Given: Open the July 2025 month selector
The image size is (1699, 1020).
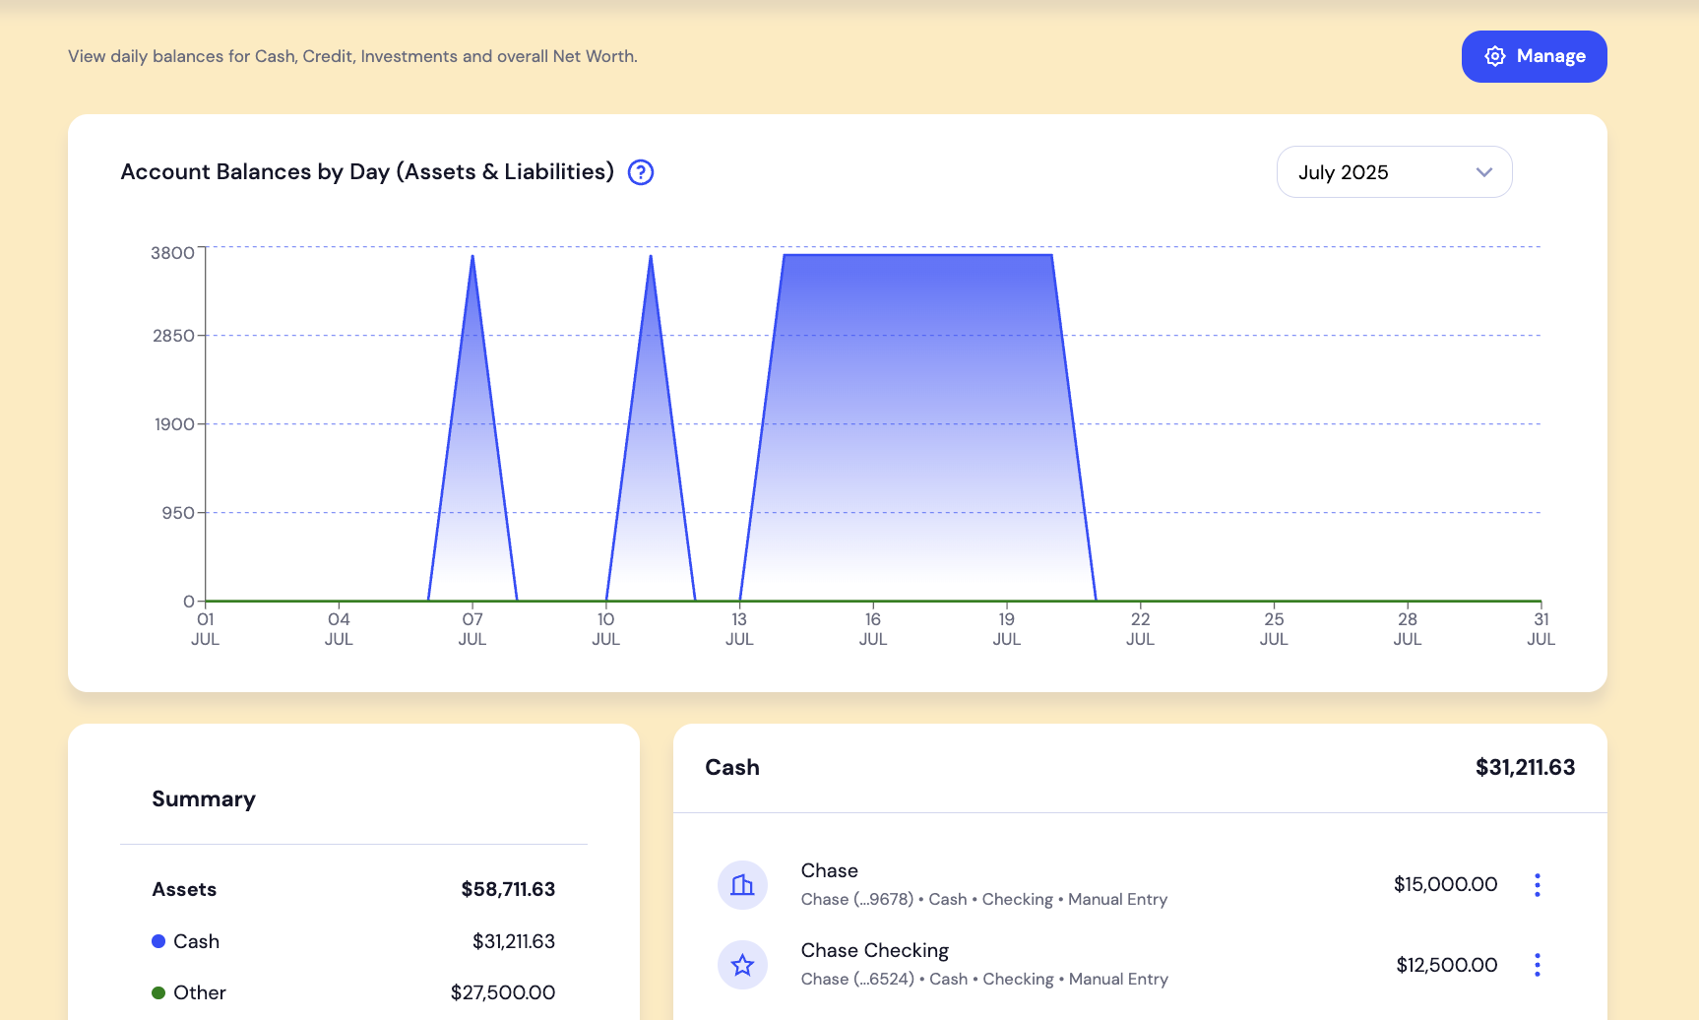Looking at the screenshot, I should [1394, 171].
